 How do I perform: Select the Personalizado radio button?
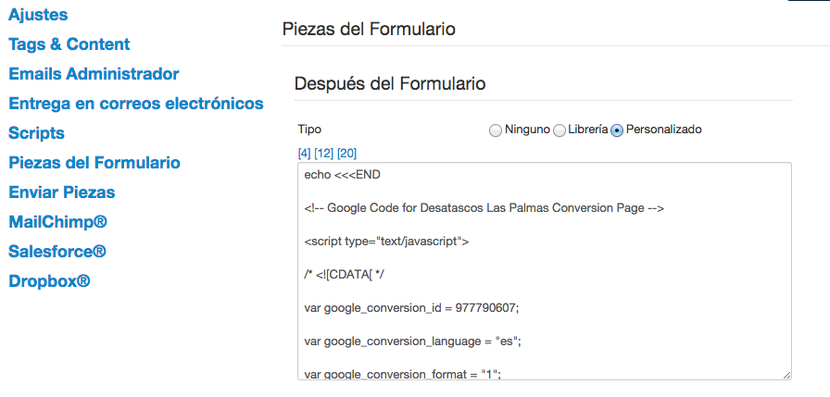(x=617, y=130)
